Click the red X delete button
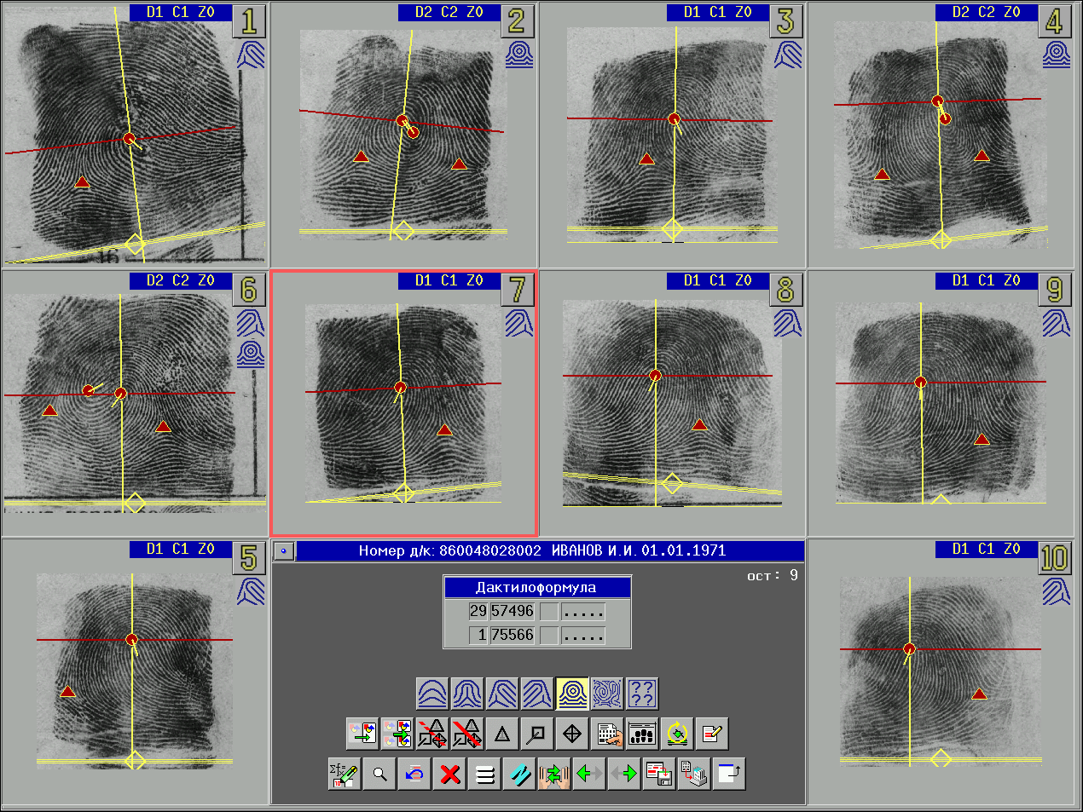Viewport: 1083px width, 812px height. pyautogui.click(x=449, y=774)
